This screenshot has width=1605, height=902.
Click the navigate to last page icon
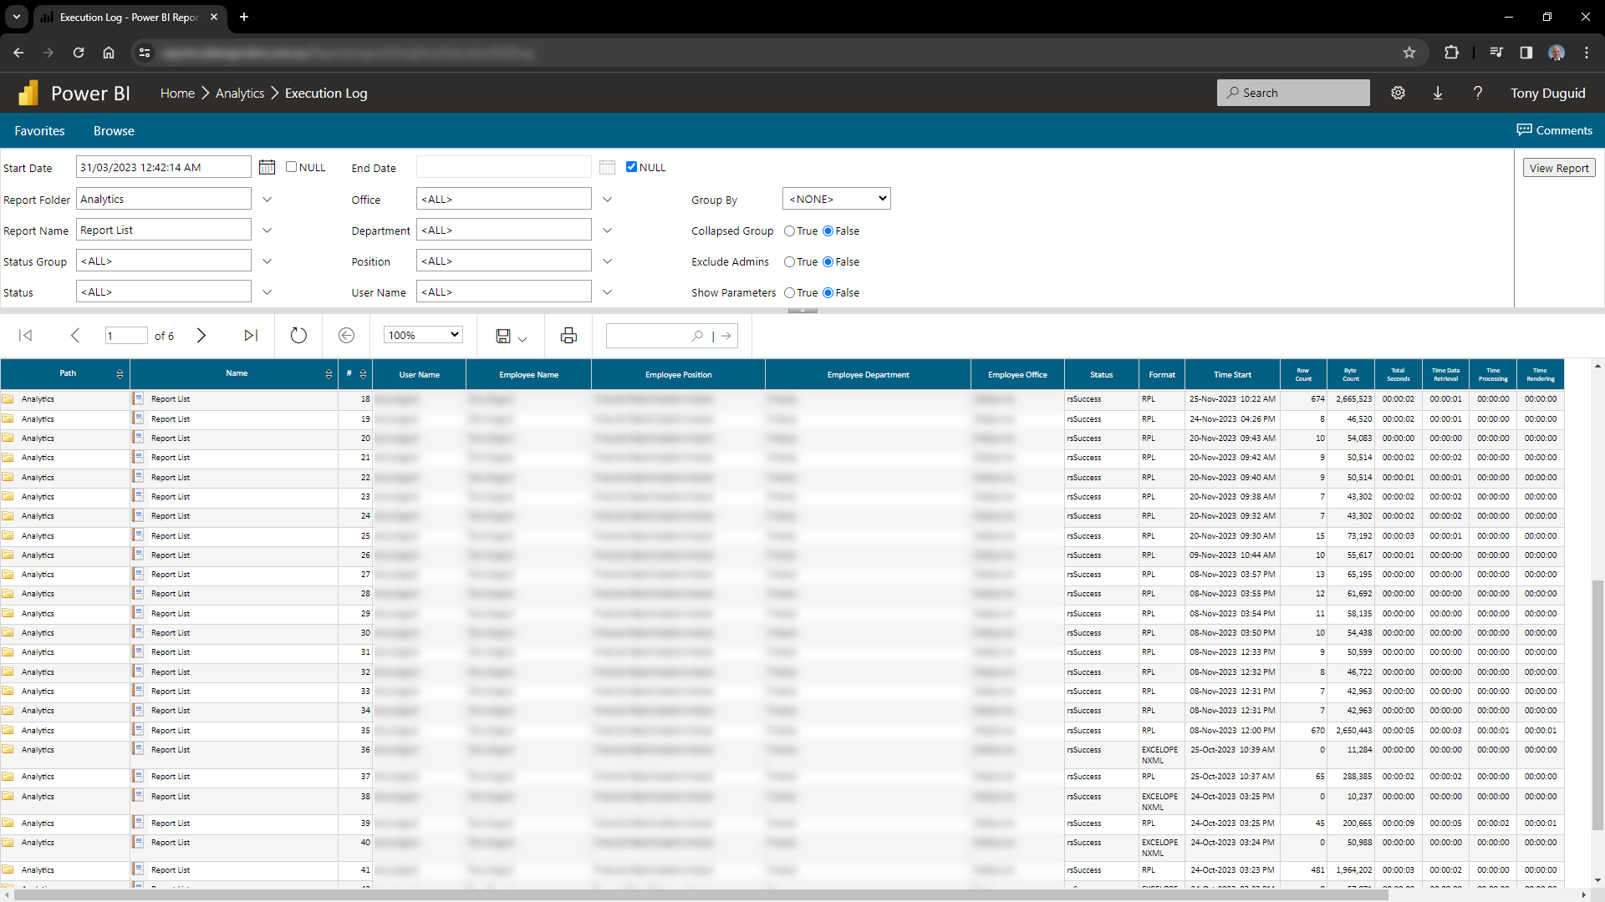click(250, 336)
